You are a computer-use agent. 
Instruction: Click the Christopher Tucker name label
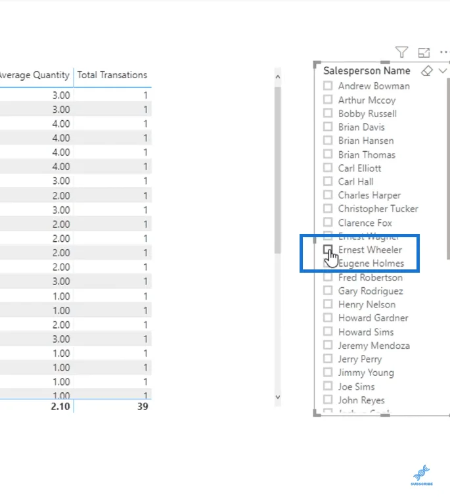click(378, 208)
